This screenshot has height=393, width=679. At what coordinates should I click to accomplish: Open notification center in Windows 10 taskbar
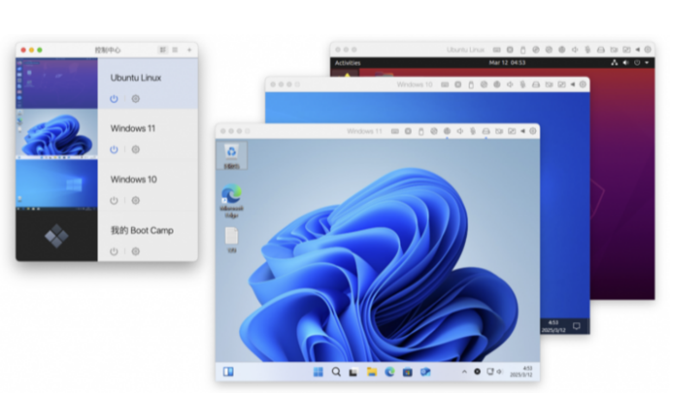tap(576, 326)
